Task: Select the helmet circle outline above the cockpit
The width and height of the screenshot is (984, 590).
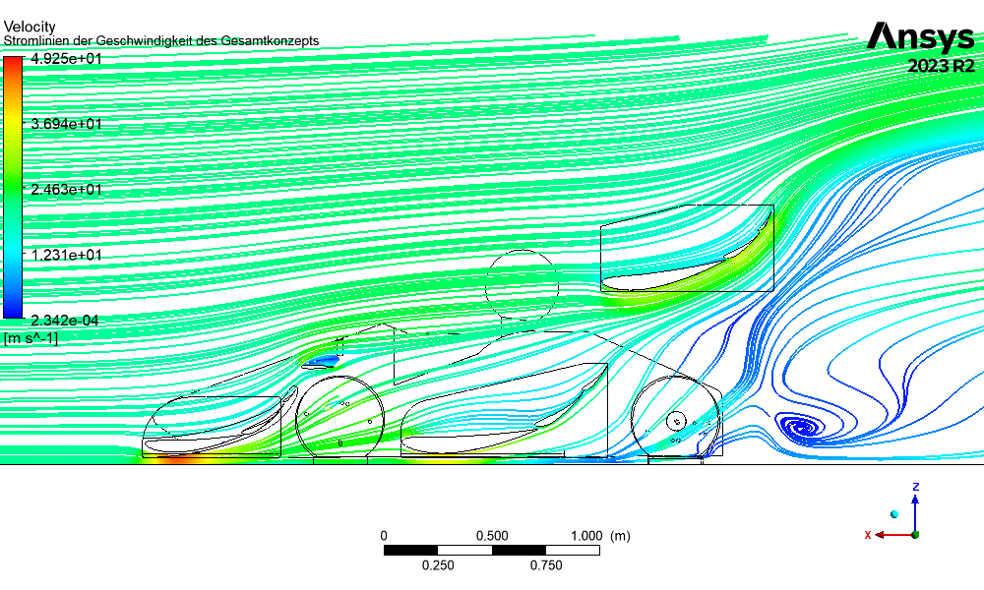Action: point(523,285)
